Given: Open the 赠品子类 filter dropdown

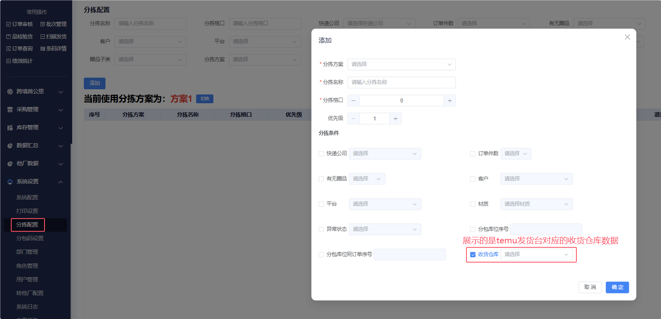Looking at the screenshot, I should click(x=150, y=60).
